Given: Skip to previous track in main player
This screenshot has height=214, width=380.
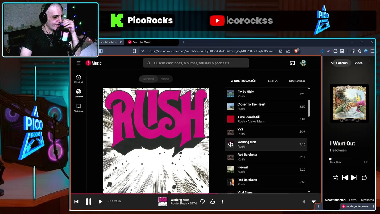Looking at the screenshot, I should tap(76, 202).
